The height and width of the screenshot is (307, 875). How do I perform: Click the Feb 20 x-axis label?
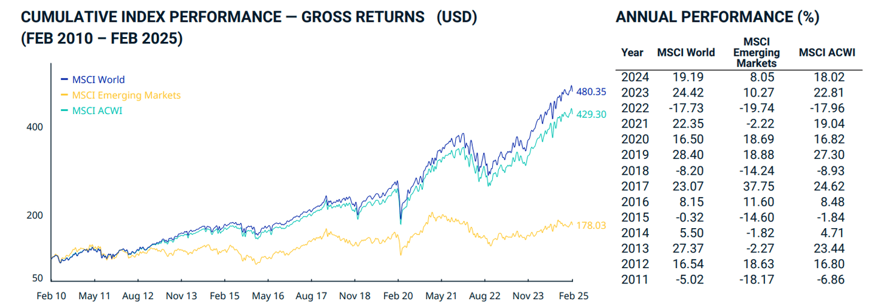click(x=398, y=297)
